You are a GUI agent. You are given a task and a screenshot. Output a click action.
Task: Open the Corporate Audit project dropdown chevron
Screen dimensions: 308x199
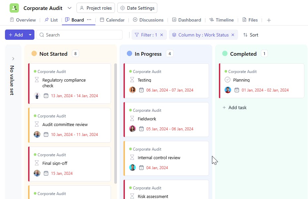pos(70,8)
